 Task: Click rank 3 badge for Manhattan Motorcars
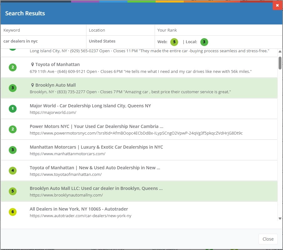tap(13, 150)
